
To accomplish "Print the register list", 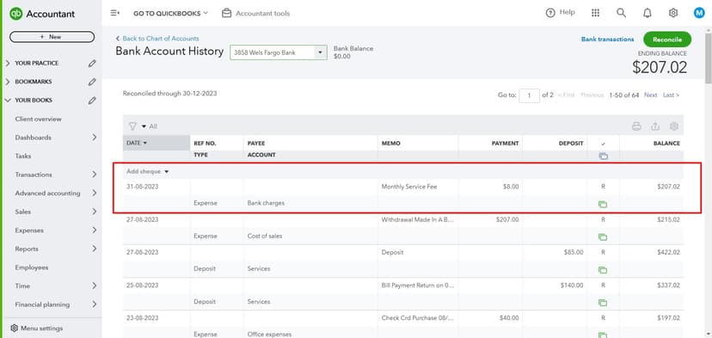I will [x=636, y=126].
